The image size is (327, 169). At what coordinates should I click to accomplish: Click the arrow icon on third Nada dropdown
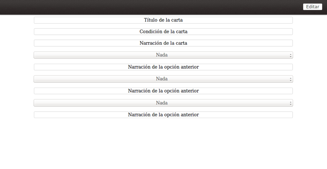[x=291, y=103]
